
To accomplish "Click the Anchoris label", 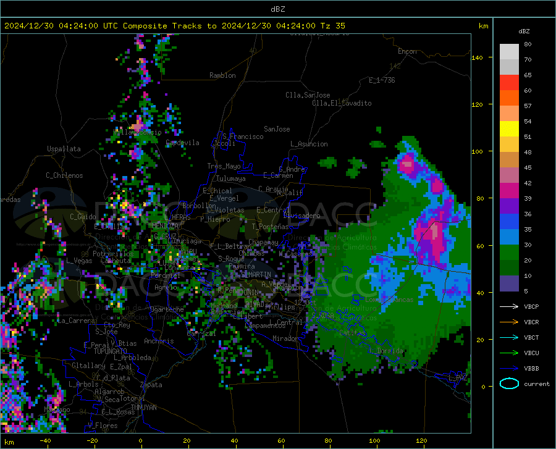I will click(x=159, y=341).
